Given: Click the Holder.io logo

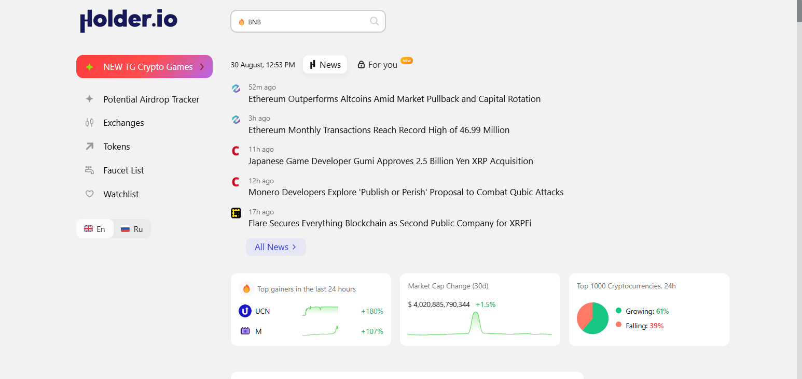Looking at the screenshot, I should [x=129, y=21].
